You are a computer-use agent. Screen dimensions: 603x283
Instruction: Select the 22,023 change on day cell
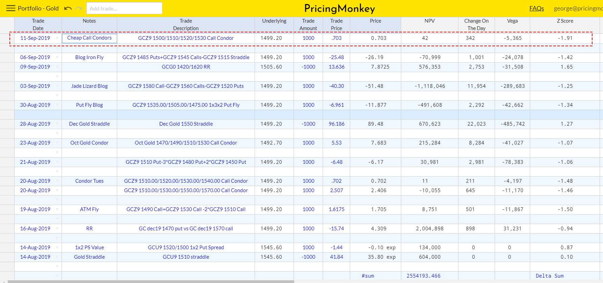(x=476, y=124)
